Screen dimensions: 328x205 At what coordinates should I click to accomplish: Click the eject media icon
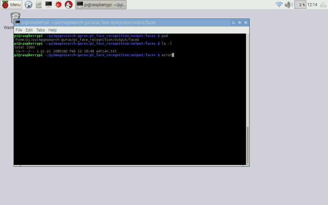click(x=323, y=5)
